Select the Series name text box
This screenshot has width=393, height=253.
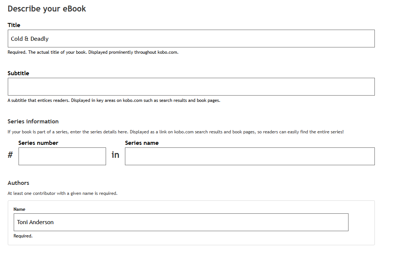[250, 156]
